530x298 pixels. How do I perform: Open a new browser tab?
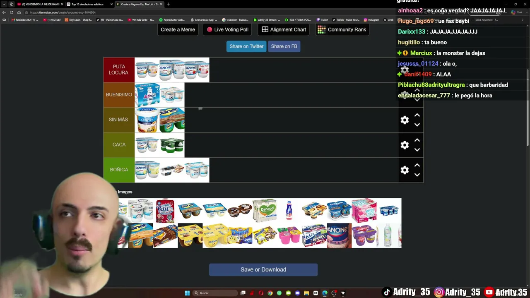click(x=168, y=4)
